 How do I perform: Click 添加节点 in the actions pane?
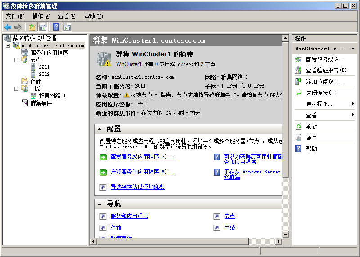coord(324,81)
